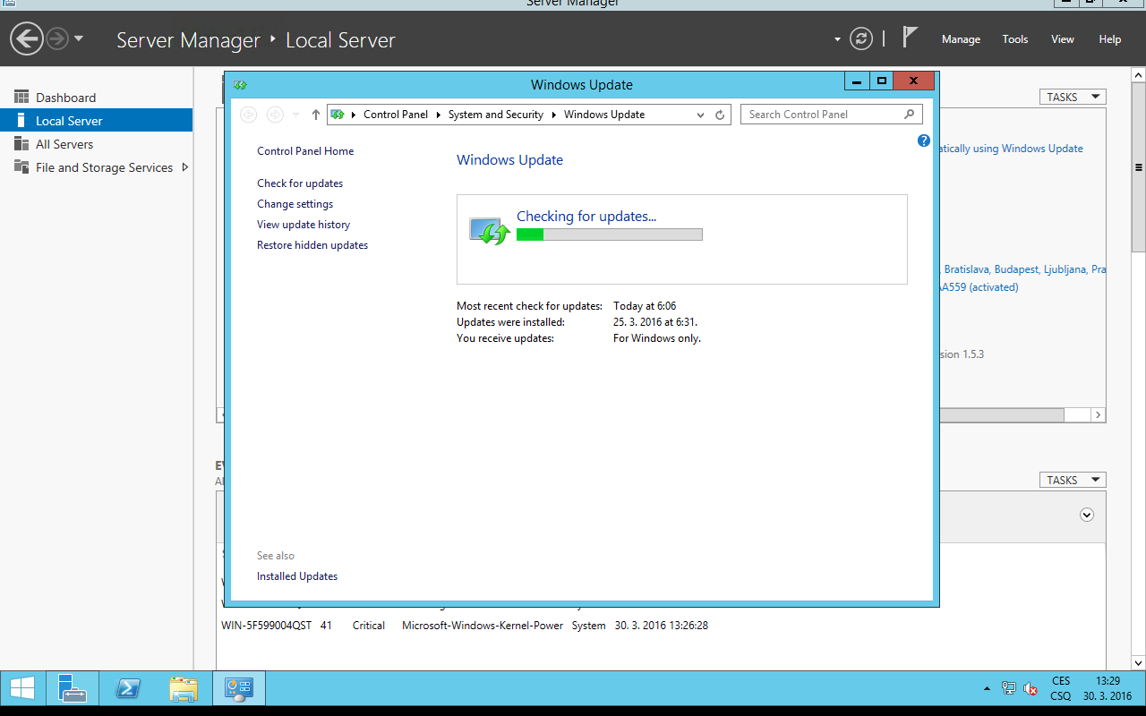Click Control Panel taskbar button
The height and width of the screenshot is (716, 1146).
point(239,688)
